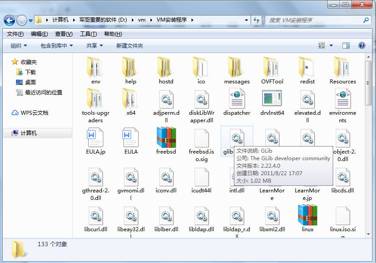This screenshot has height=263, width=376.
Task: Change the view layout icon
Action: (x=322, y=45)
